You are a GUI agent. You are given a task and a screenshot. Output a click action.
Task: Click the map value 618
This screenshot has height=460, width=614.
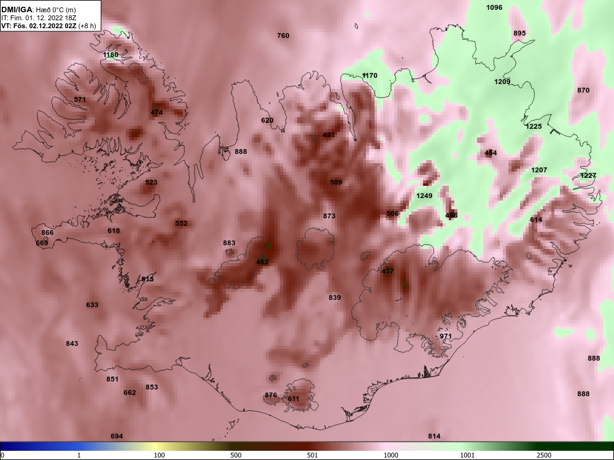(114, 231)
